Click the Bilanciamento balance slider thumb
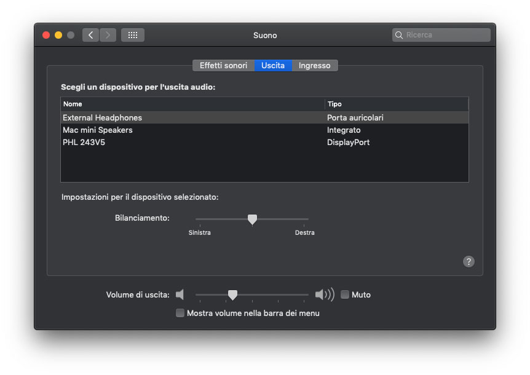Viewport: 530px width, 375px height. (252, 219)
